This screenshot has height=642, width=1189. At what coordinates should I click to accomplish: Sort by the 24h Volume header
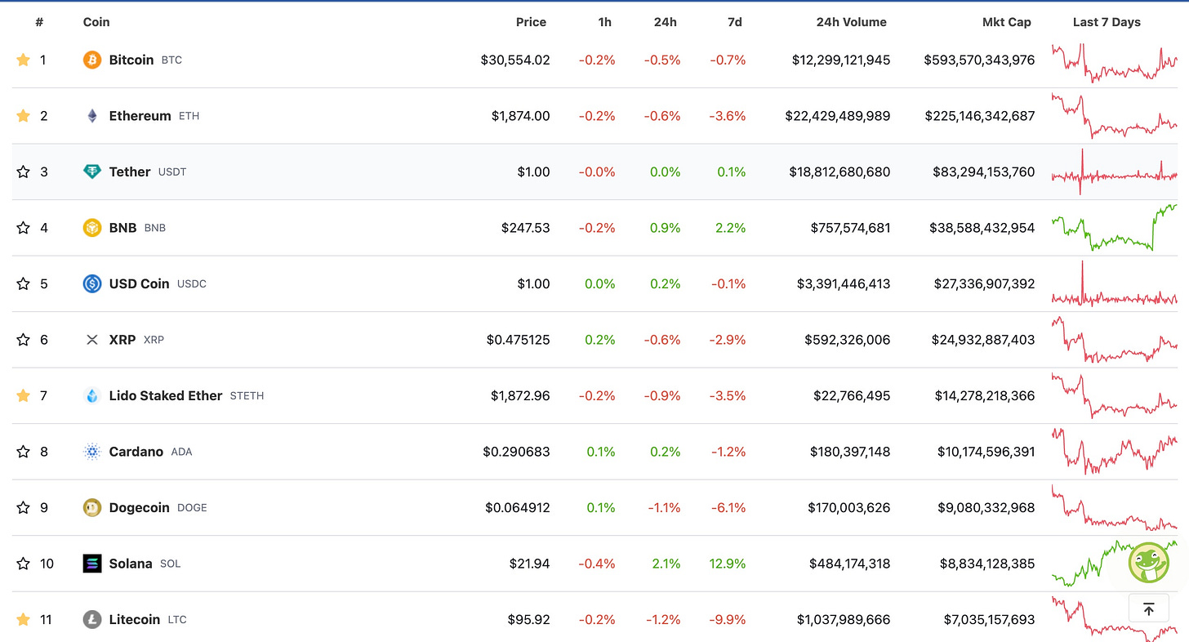click(851, 22)
